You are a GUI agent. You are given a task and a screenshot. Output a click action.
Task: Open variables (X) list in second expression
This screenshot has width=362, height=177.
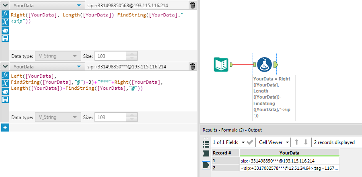point(5,83)
